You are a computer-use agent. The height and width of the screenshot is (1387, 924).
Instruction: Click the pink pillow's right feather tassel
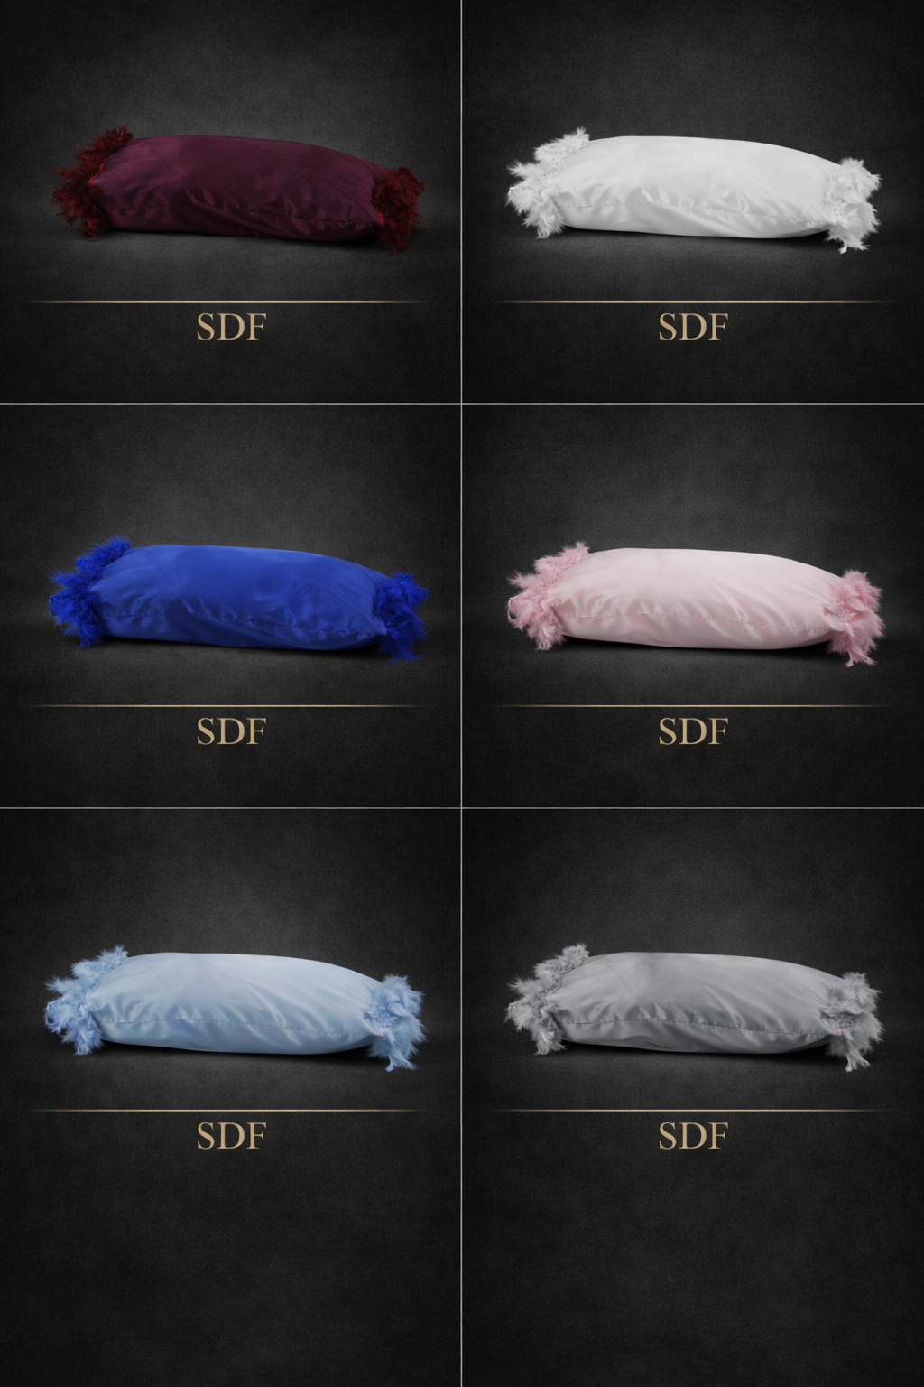(855, 616)
